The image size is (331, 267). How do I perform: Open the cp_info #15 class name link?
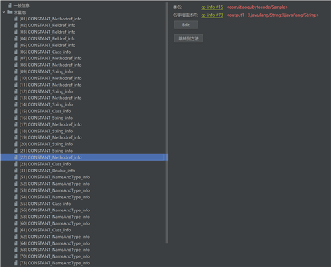[212, 7]
